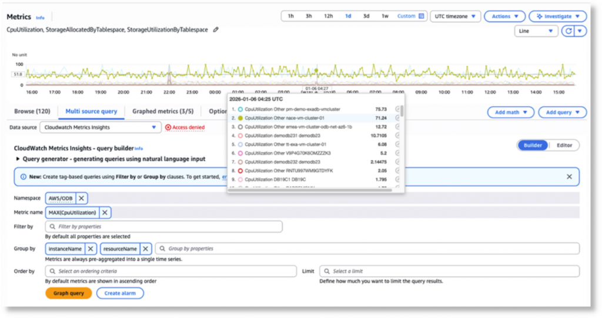Switch to Editor mode
The height and width of the screenshot is (318, 602).
click(564, 145)
